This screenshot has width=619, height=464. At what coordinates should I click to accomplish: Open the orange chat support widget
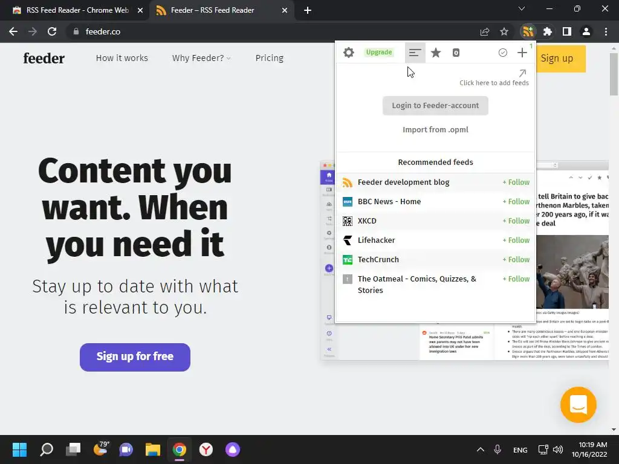click(x=578, y=405)
